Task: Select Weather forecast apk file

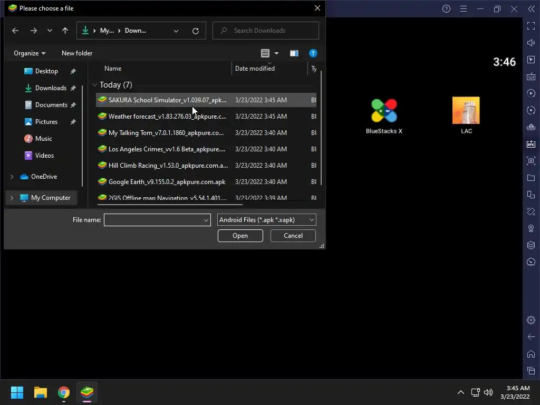Action: pos(206,117)
